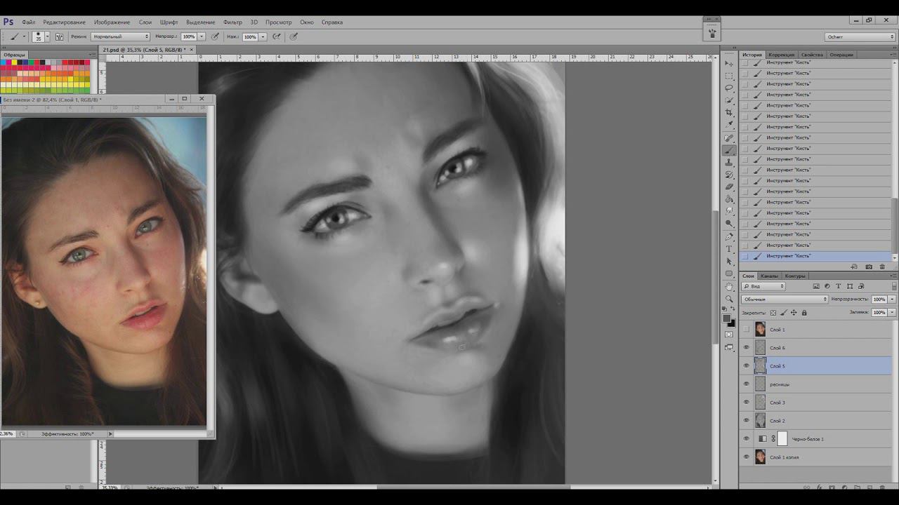This screenshot has height=505, width=899.
Task: Delete current state in History panel
Action: pyautogui.click(x=883, y=267)
